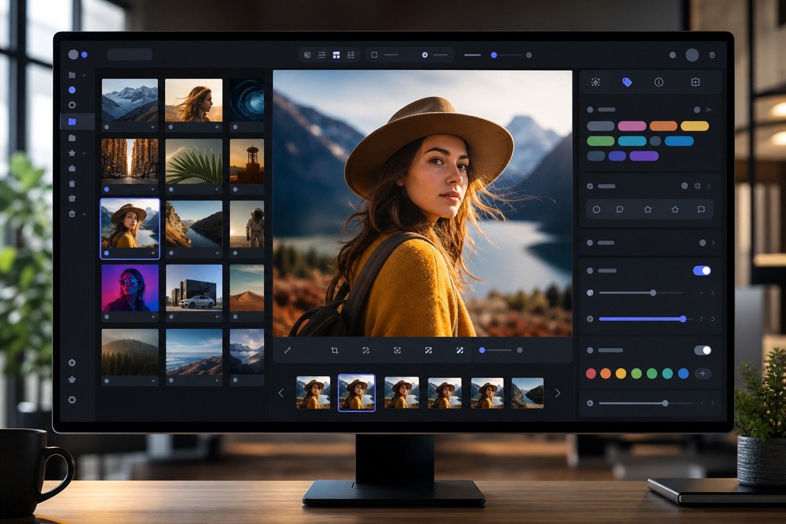Expand the chevron beside the sidebar star

pyautogui.click(x=84, y=153)
